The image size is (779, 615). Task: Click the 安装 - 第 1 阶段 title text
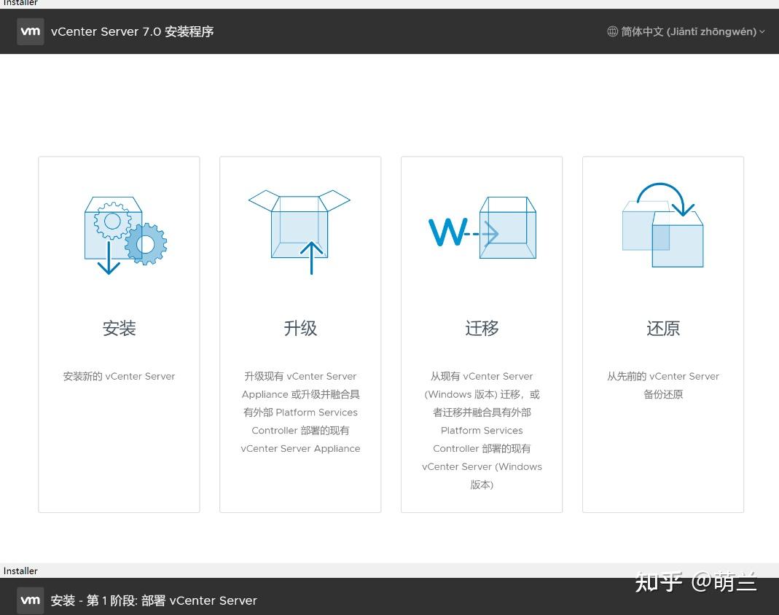coord(154,600)
